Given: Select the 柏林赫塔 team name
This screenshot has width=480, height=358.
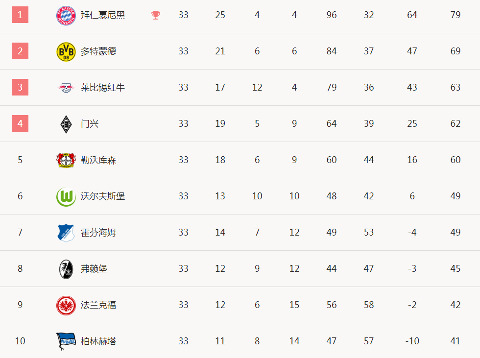Looking at the screenshot, I should coord(98,341).
